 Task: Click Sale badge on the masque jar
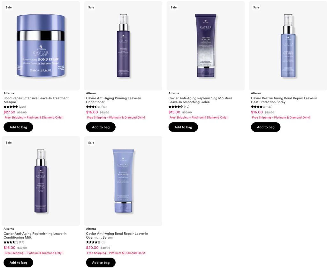click(x=9, y=7)
